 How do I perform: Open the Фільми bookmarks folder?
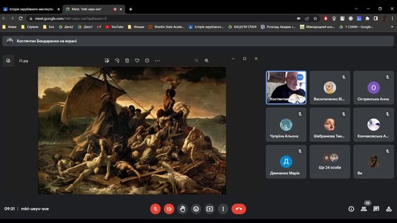pyautogui.click(x=136, y=27)
